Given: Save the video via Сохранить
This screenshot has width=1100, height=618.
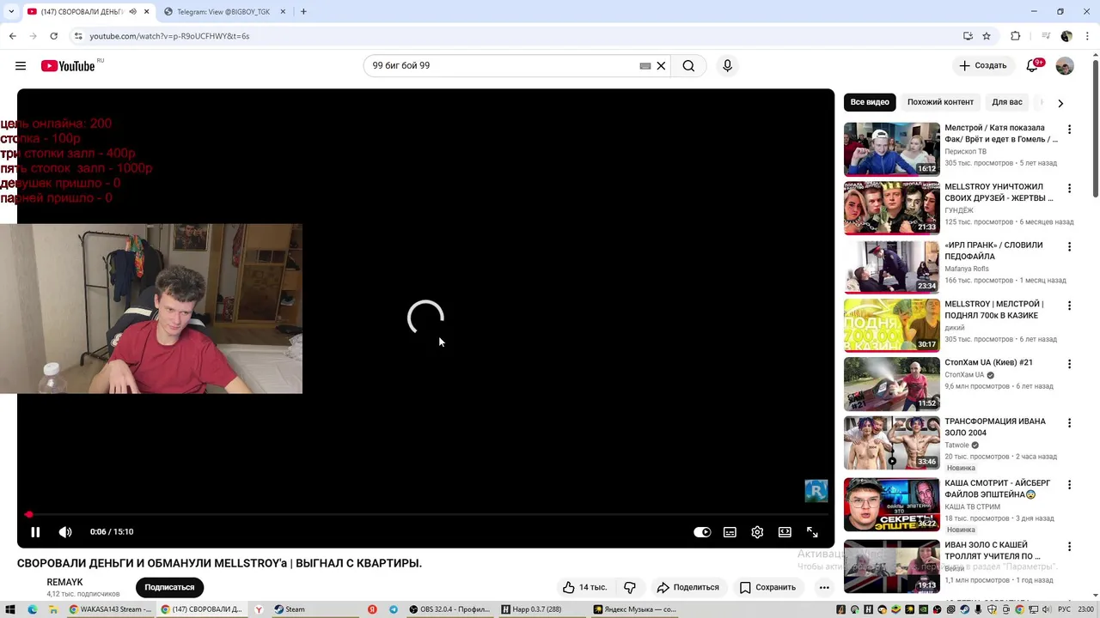Looking at the screenshot, I should coord(767,587).
